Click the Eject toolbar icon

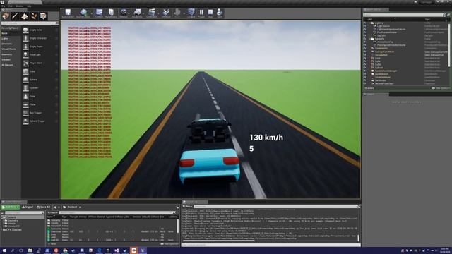[x=220, y=12]
